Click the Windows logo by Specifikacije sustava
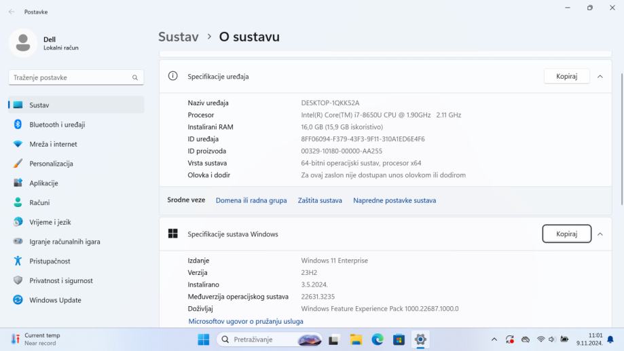The height and width of the screenshot is (351, 624). (172, 234)
